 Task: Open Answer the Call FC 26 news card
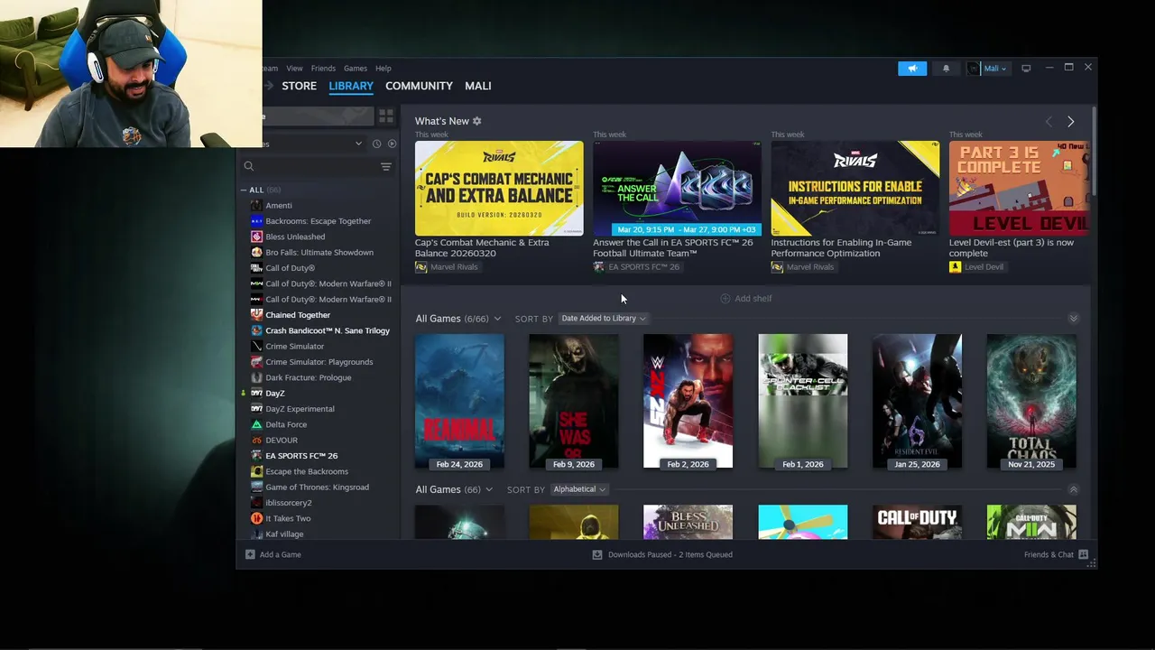(x=677, y=189)
